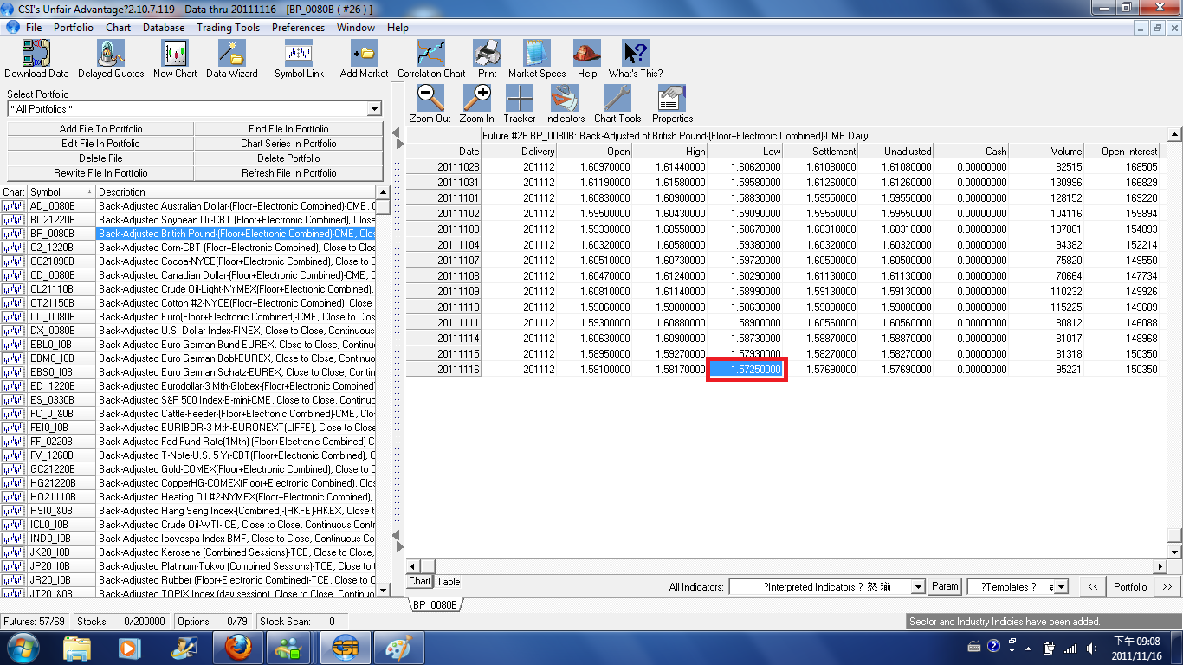The image size is (1183, 665).
Task: Click Rewrite File In Portfolio button
Action: pos(100,173)
